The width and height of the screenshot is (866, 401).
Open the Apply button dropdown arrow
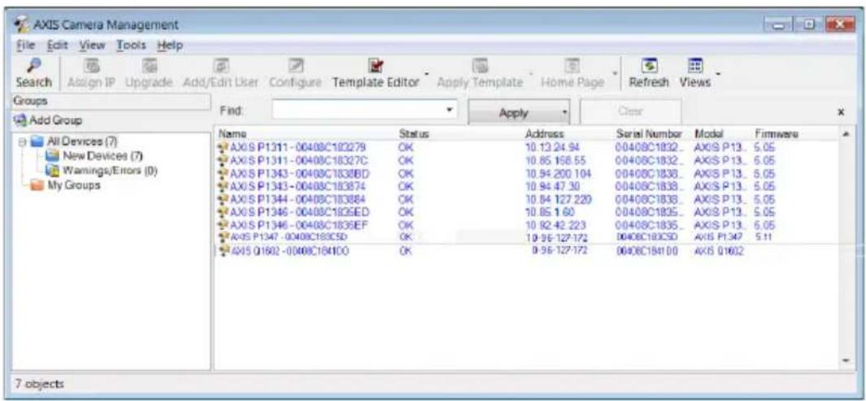tap(564, 113)
